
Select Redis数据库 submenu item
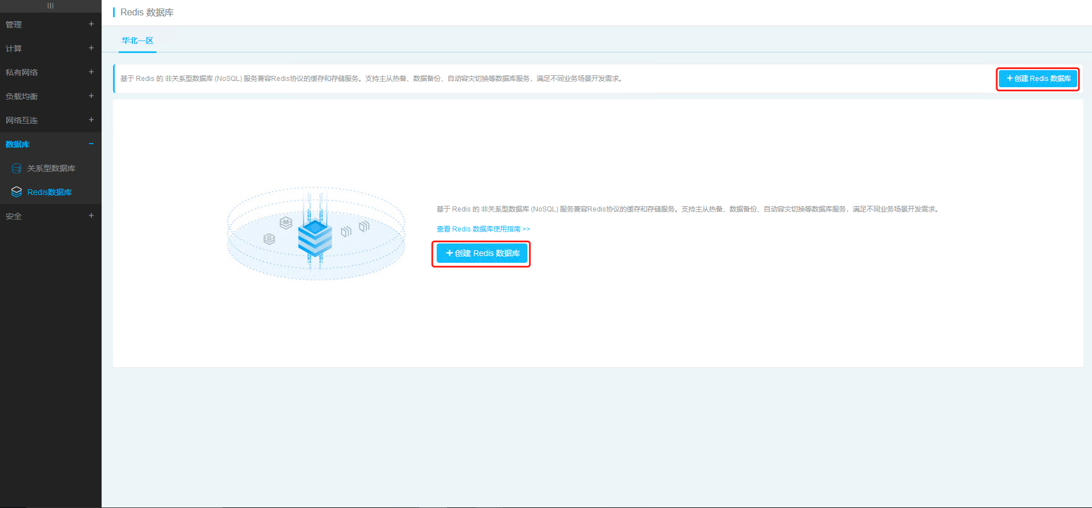click(x=51, y=192)
